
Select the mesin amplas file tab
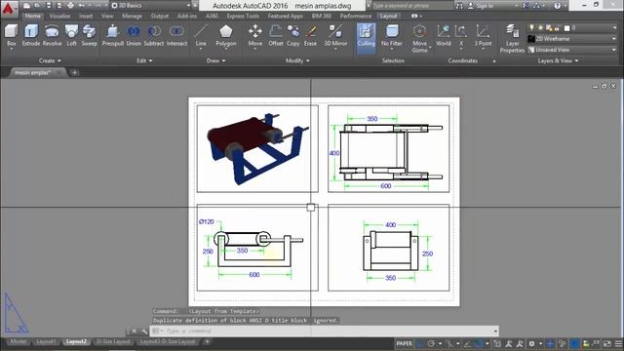coord(32,72)
